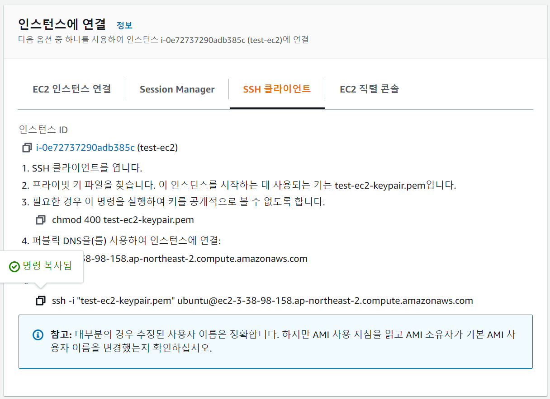Screen dimensions: 550x399
Task: Click the 인스턴스 ID label
Action: point(43,130)
